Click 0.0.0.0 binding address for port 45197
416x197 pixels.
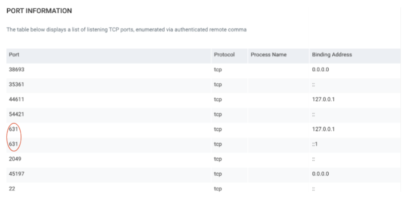point(320,174)
